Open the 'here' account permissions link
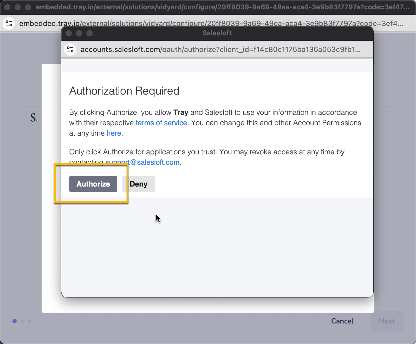This screenshot has height=344, width=416. (x=114, y=133)
